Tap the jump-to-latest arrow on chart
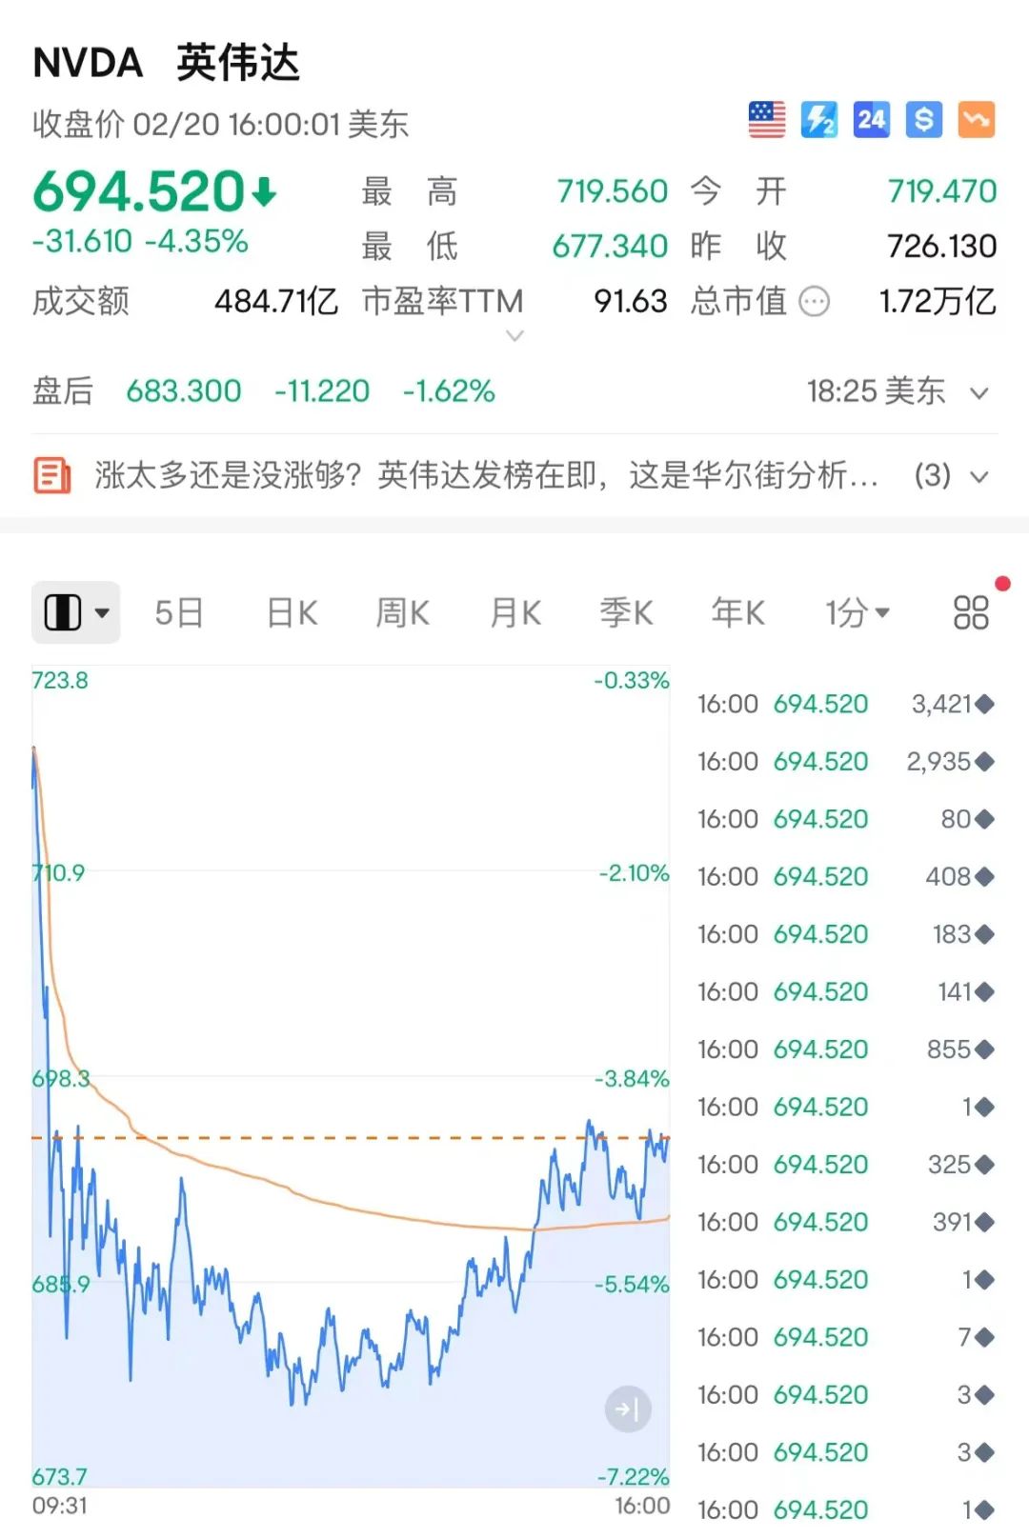The width and height of the screenshot is (1029, 1538). pyautogui.click(x=628, y=1408)
